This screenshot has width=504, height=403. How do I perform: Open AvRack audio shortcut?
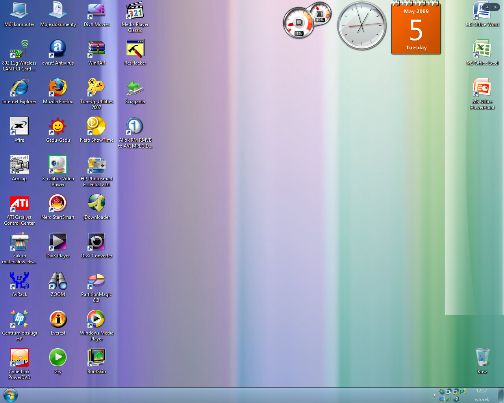(19, 284)
